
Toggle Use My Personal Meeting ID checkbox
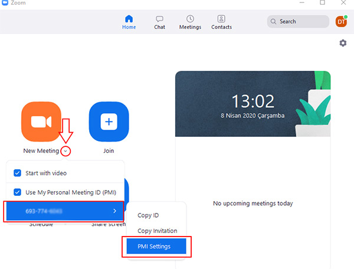(x=17, y=192)
